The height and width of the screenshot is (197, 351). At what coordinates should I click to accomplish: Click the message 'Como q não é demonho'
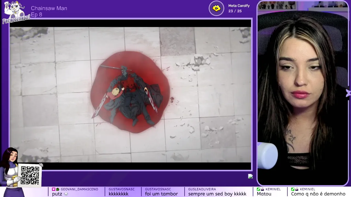[x=318, y=194]
